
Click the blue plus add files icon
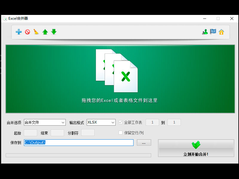point(19,32)
